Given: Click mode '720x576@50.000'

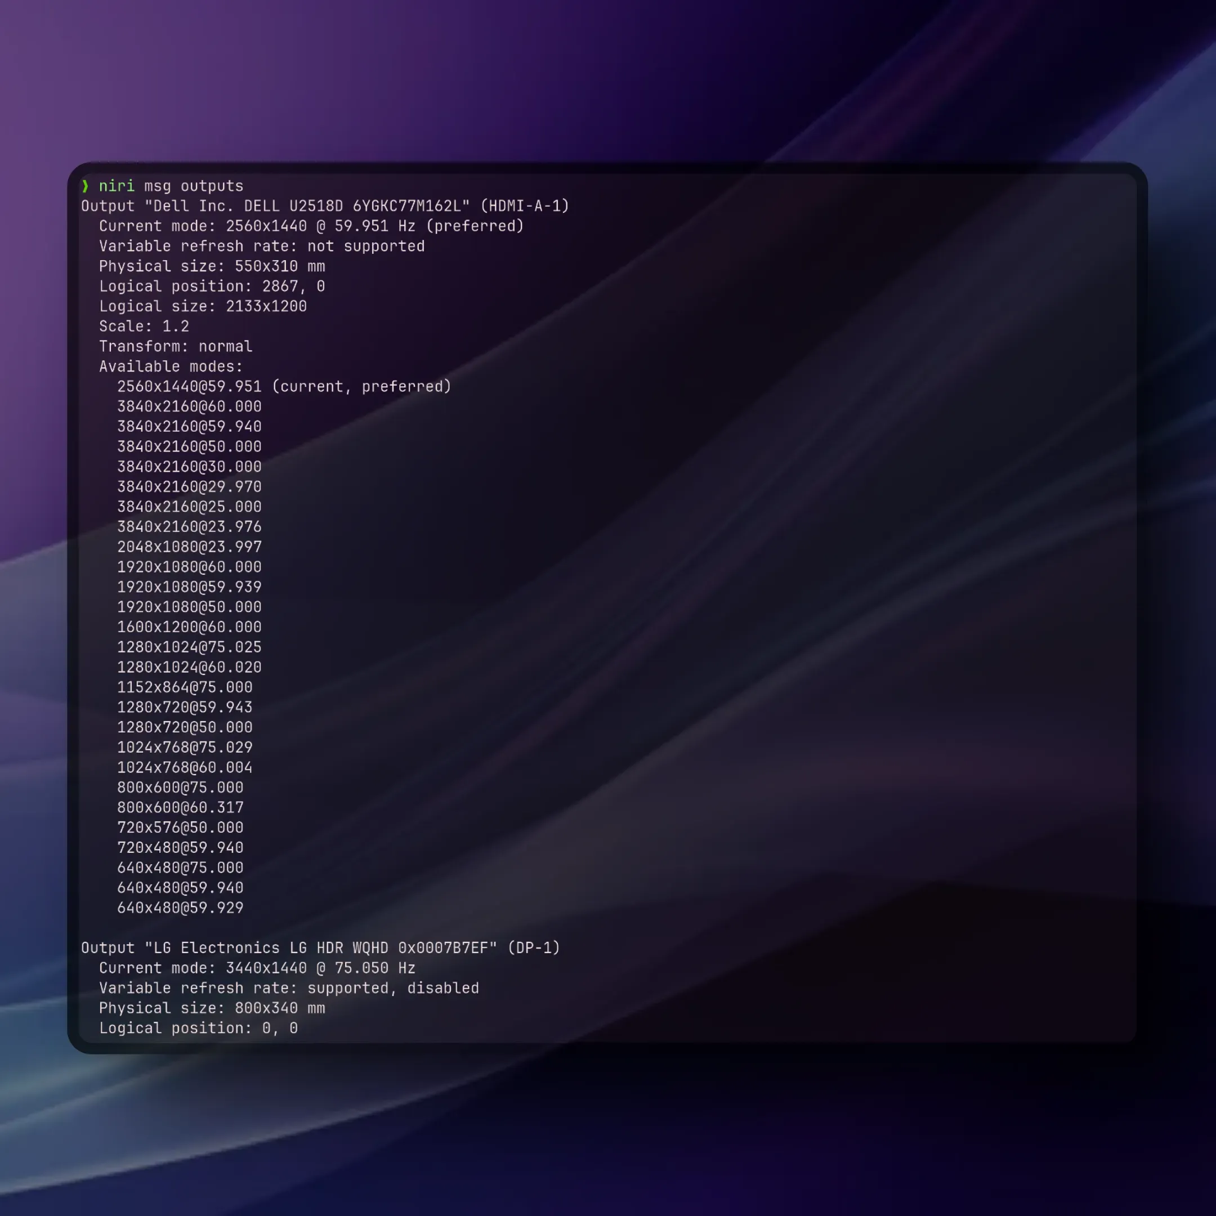Looking at the screenshot, I should [x=181, y=828].
